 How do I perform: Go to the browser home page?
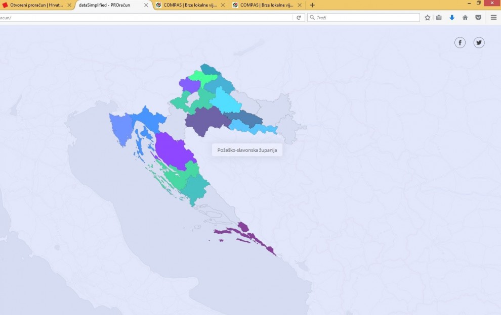(x=465, y=18)
